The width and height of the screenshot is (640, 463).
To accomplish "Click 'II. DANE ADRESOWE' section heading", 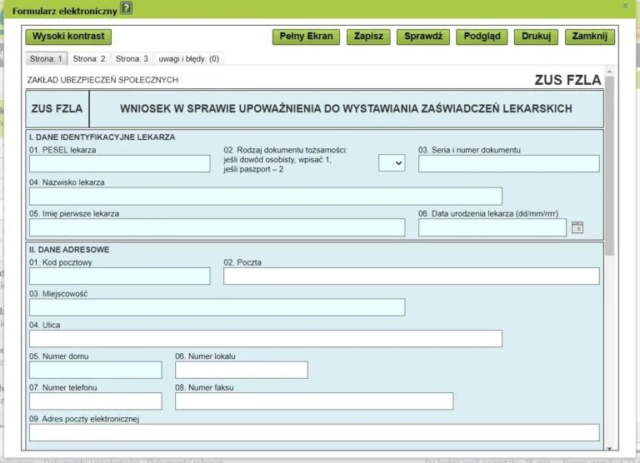I will (69, 250).
